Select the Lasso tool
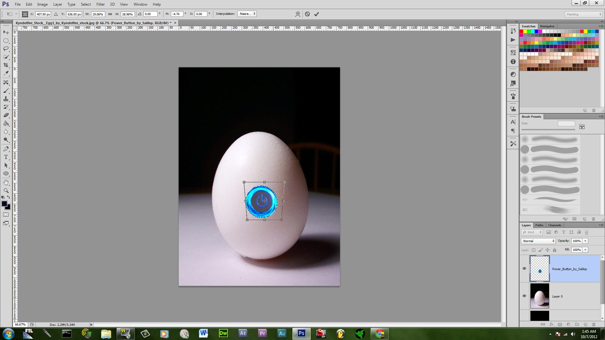Viewport: 605px width, 340px height. pos(6,49)
